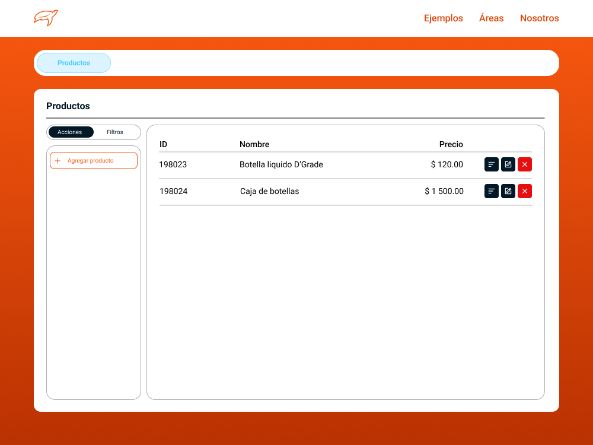Open details for product 198023
The height and width of the screenshot is (445, 593).
click(491, 164)
